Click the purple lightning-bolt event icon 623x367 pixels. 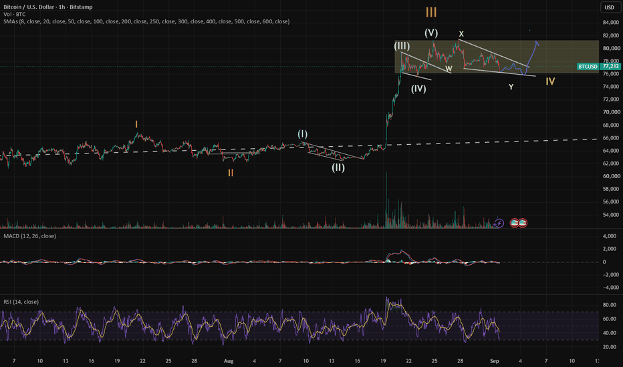tap(499, 224)
